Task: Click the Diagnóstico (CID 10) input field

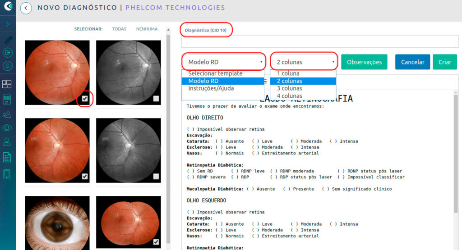Action: (x=320, y=41)
